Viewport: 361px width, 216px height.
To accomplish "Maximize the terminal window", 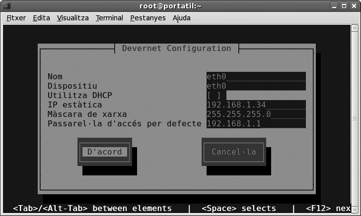I will 344,6.
